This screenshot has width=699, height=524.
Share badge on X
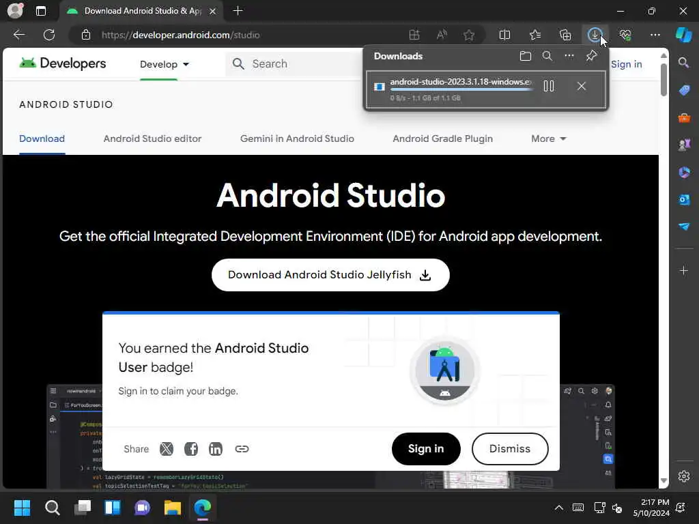tap(167, 449)
